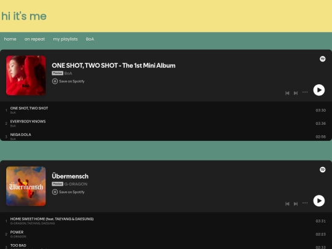The width and height of the screenshot is (332, 249).
Task: Open Spotify logo on Übermensch embed
Action: click(x=323, y=170)
